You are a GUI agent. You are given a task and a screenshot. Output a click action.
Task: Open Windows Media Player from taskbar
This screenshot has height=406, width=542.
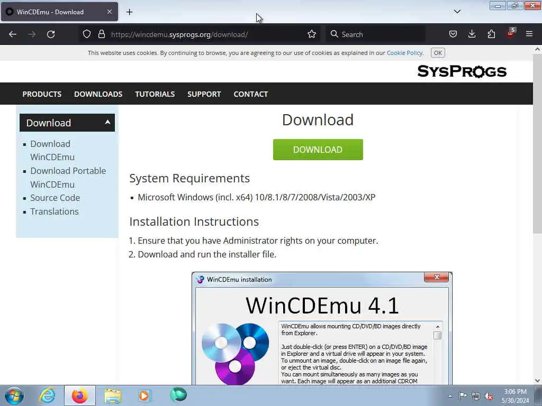pos(144,395)
